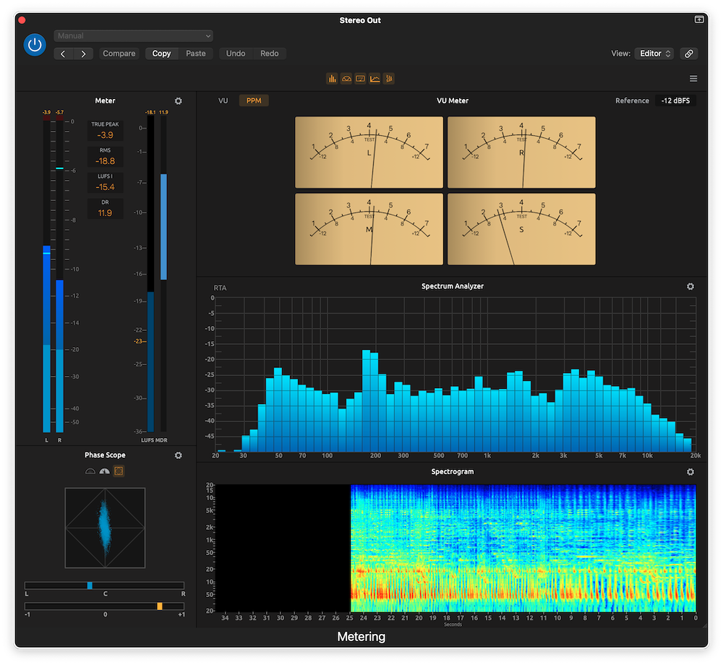The width and height of the screenshot is (723, 665).
Task: Toggle the Loudness display icon in toolbar
Action: 360,78
